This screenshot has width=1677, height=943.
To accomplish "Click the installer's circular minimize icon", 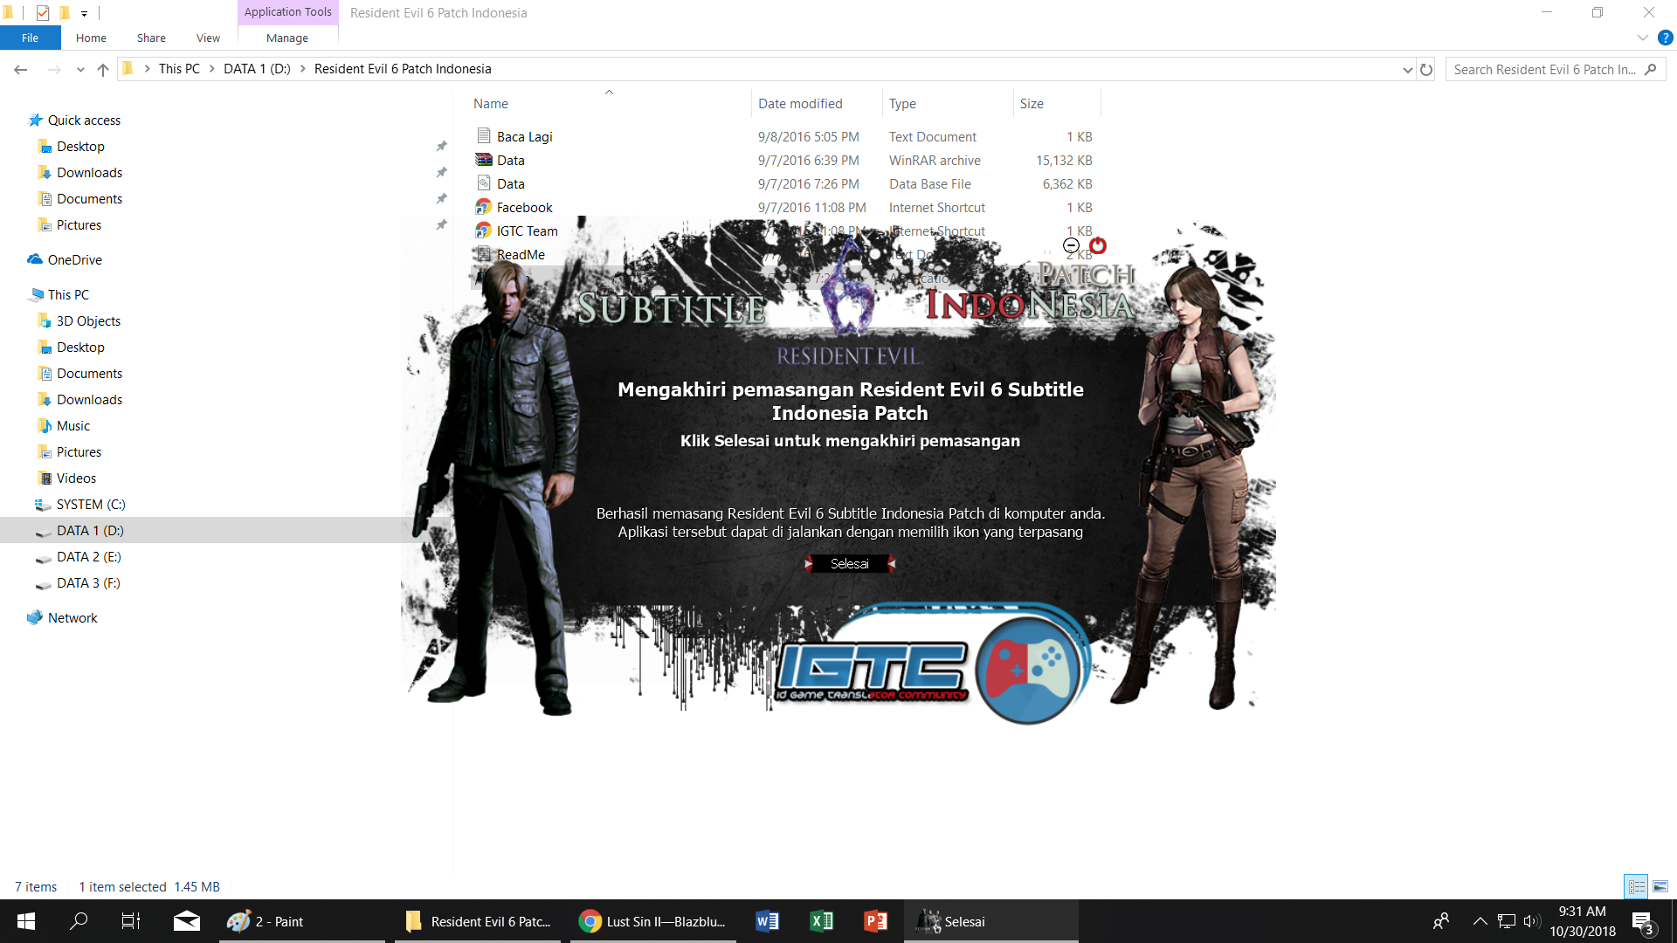I will click(x=1071, y=246).
